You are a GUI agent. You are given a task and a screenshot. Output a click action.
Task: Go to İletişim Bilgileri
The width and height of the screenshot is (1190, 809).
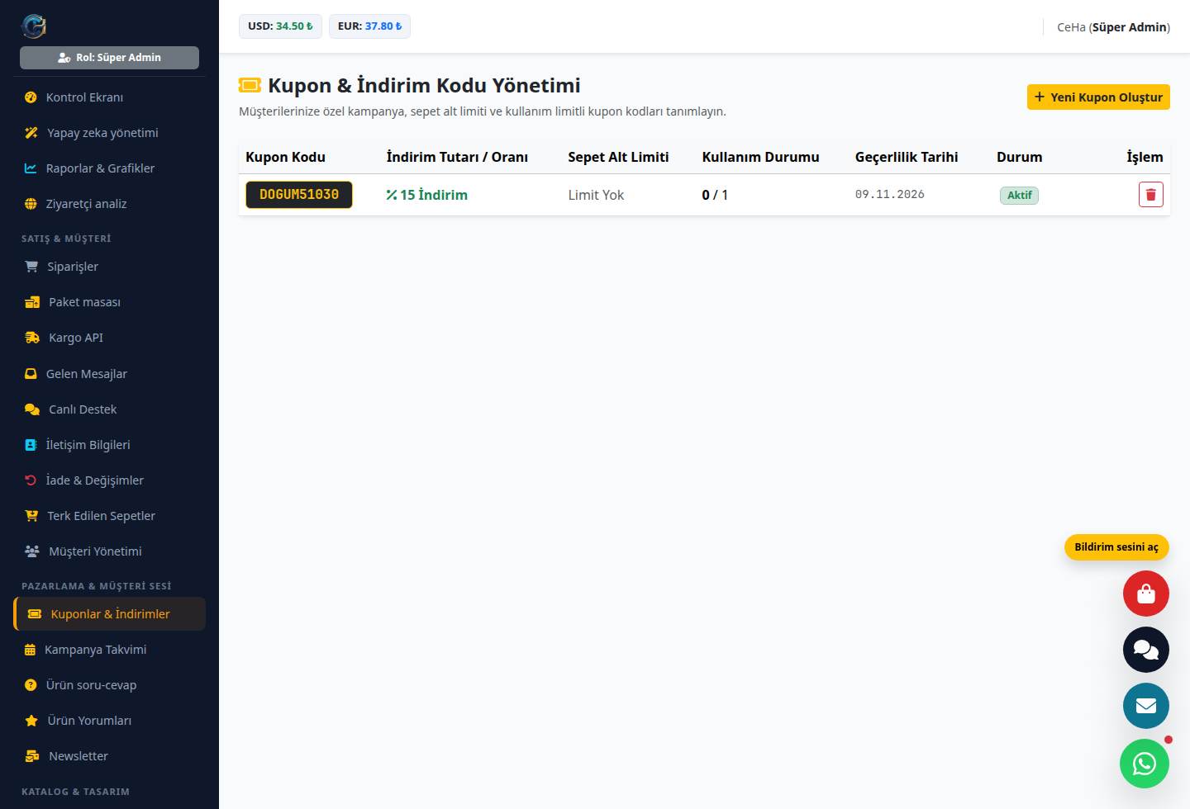(109, 445)
